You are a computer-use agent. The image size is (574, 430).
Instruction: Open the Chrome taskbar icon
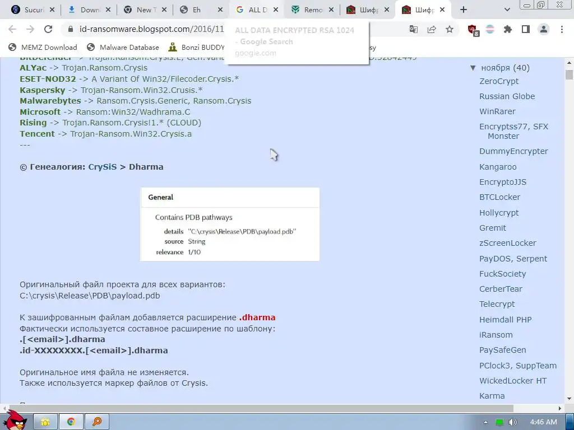click(71, 422)
